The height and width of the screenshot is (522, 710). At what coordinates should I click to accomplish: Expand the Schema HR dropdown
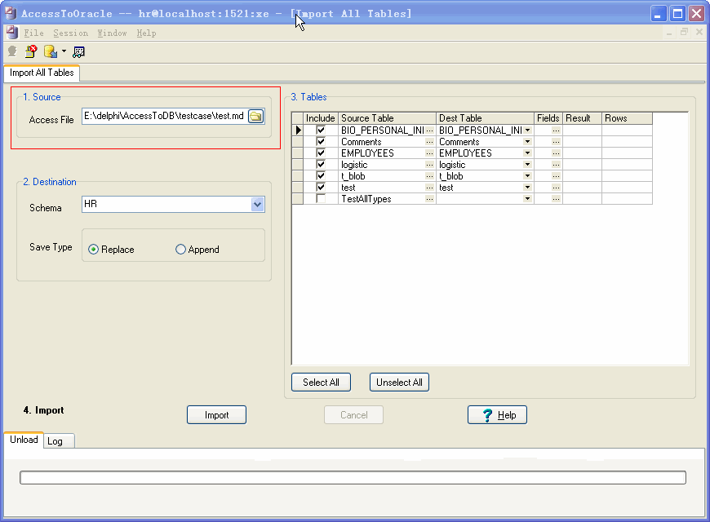(257, 204)
